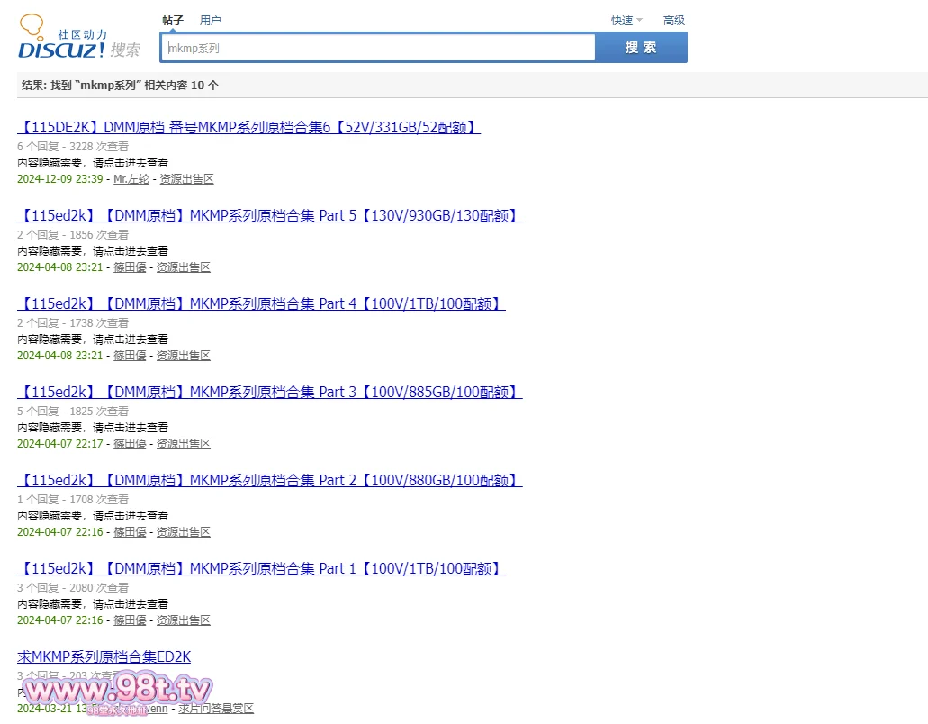Go to 求片问答悬赏区 forum section

tap(216, 709)
